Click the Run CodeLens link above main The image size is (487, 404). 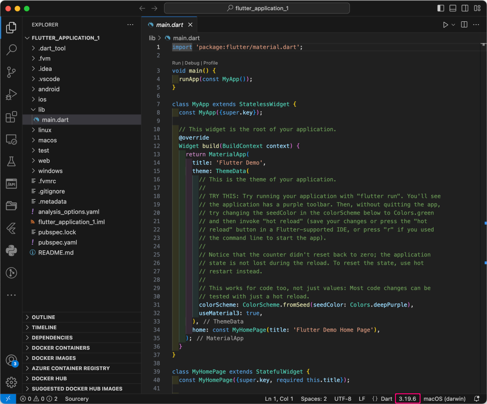[176, 63]
